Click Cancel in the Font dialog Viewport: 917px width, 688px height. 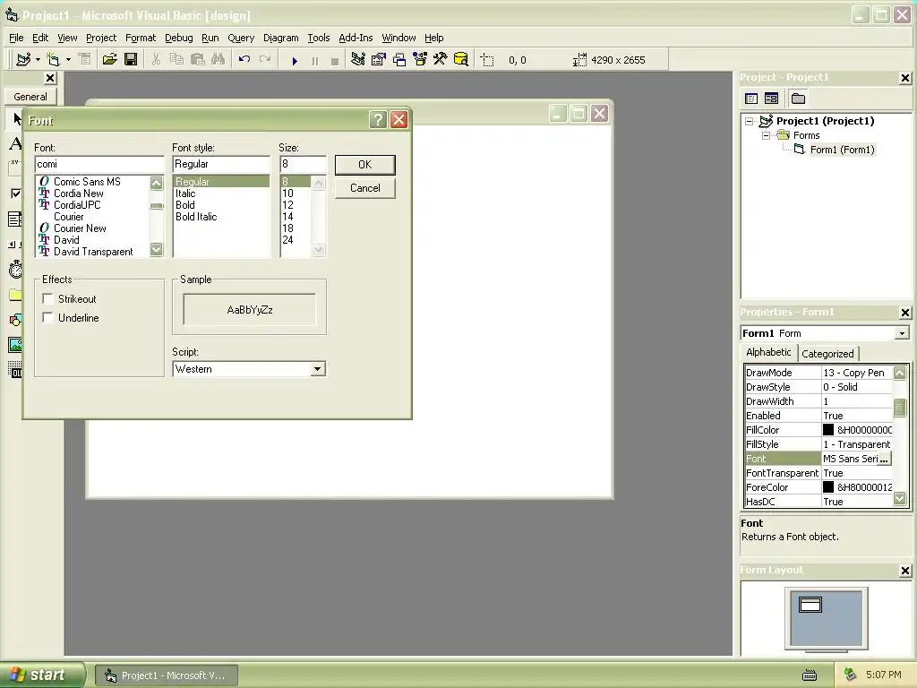pyautogui.click(x=365, y=188)
